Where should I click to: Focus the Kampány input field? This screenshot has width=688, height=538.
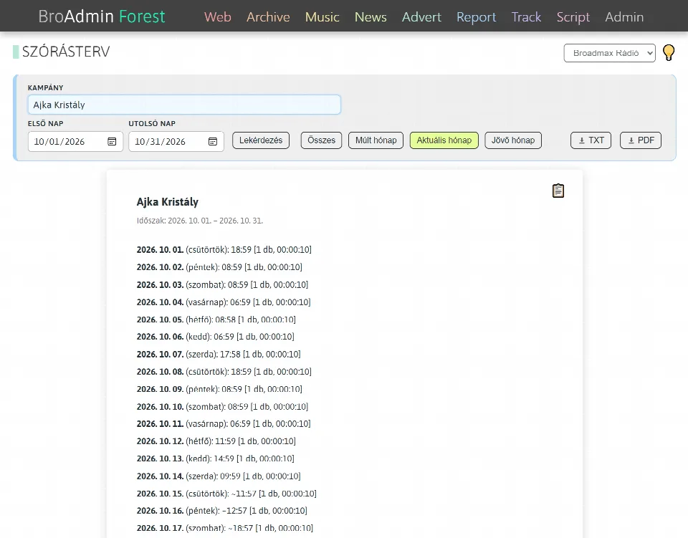click(x=184, y=105)
